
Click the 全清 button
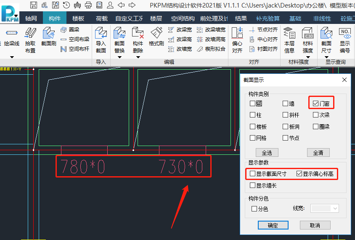click(x=318, y=153)
